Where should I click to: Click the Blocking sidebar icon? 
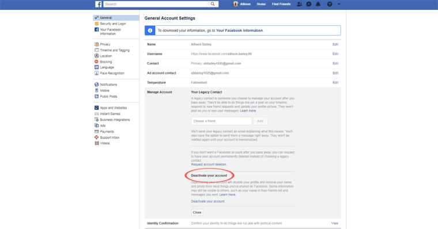click(x=97, y=62)
